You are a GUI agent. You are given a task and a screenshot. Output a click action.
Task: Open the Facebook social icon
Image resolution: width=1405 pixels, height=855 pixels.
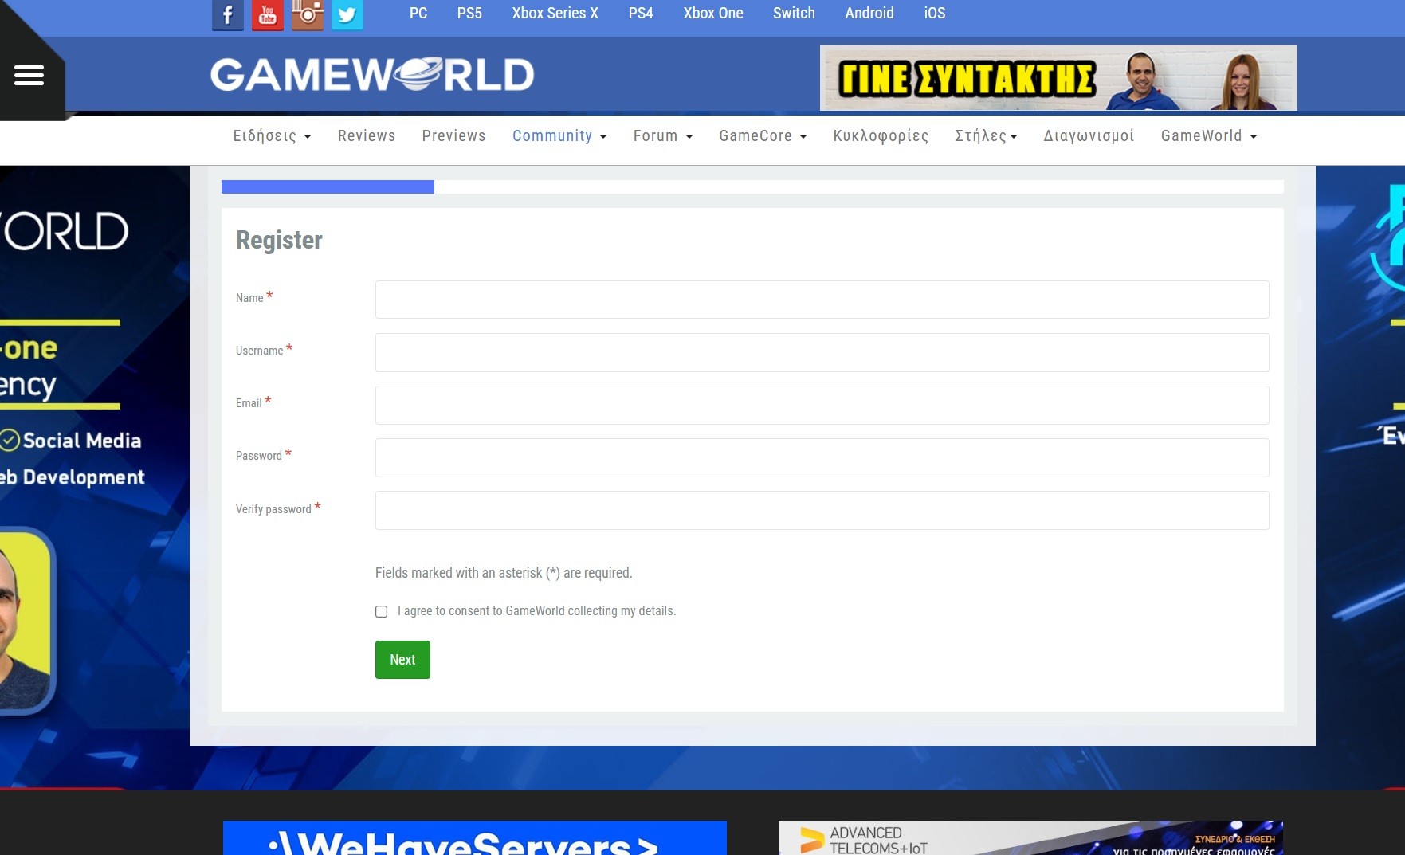click(228, 14)
